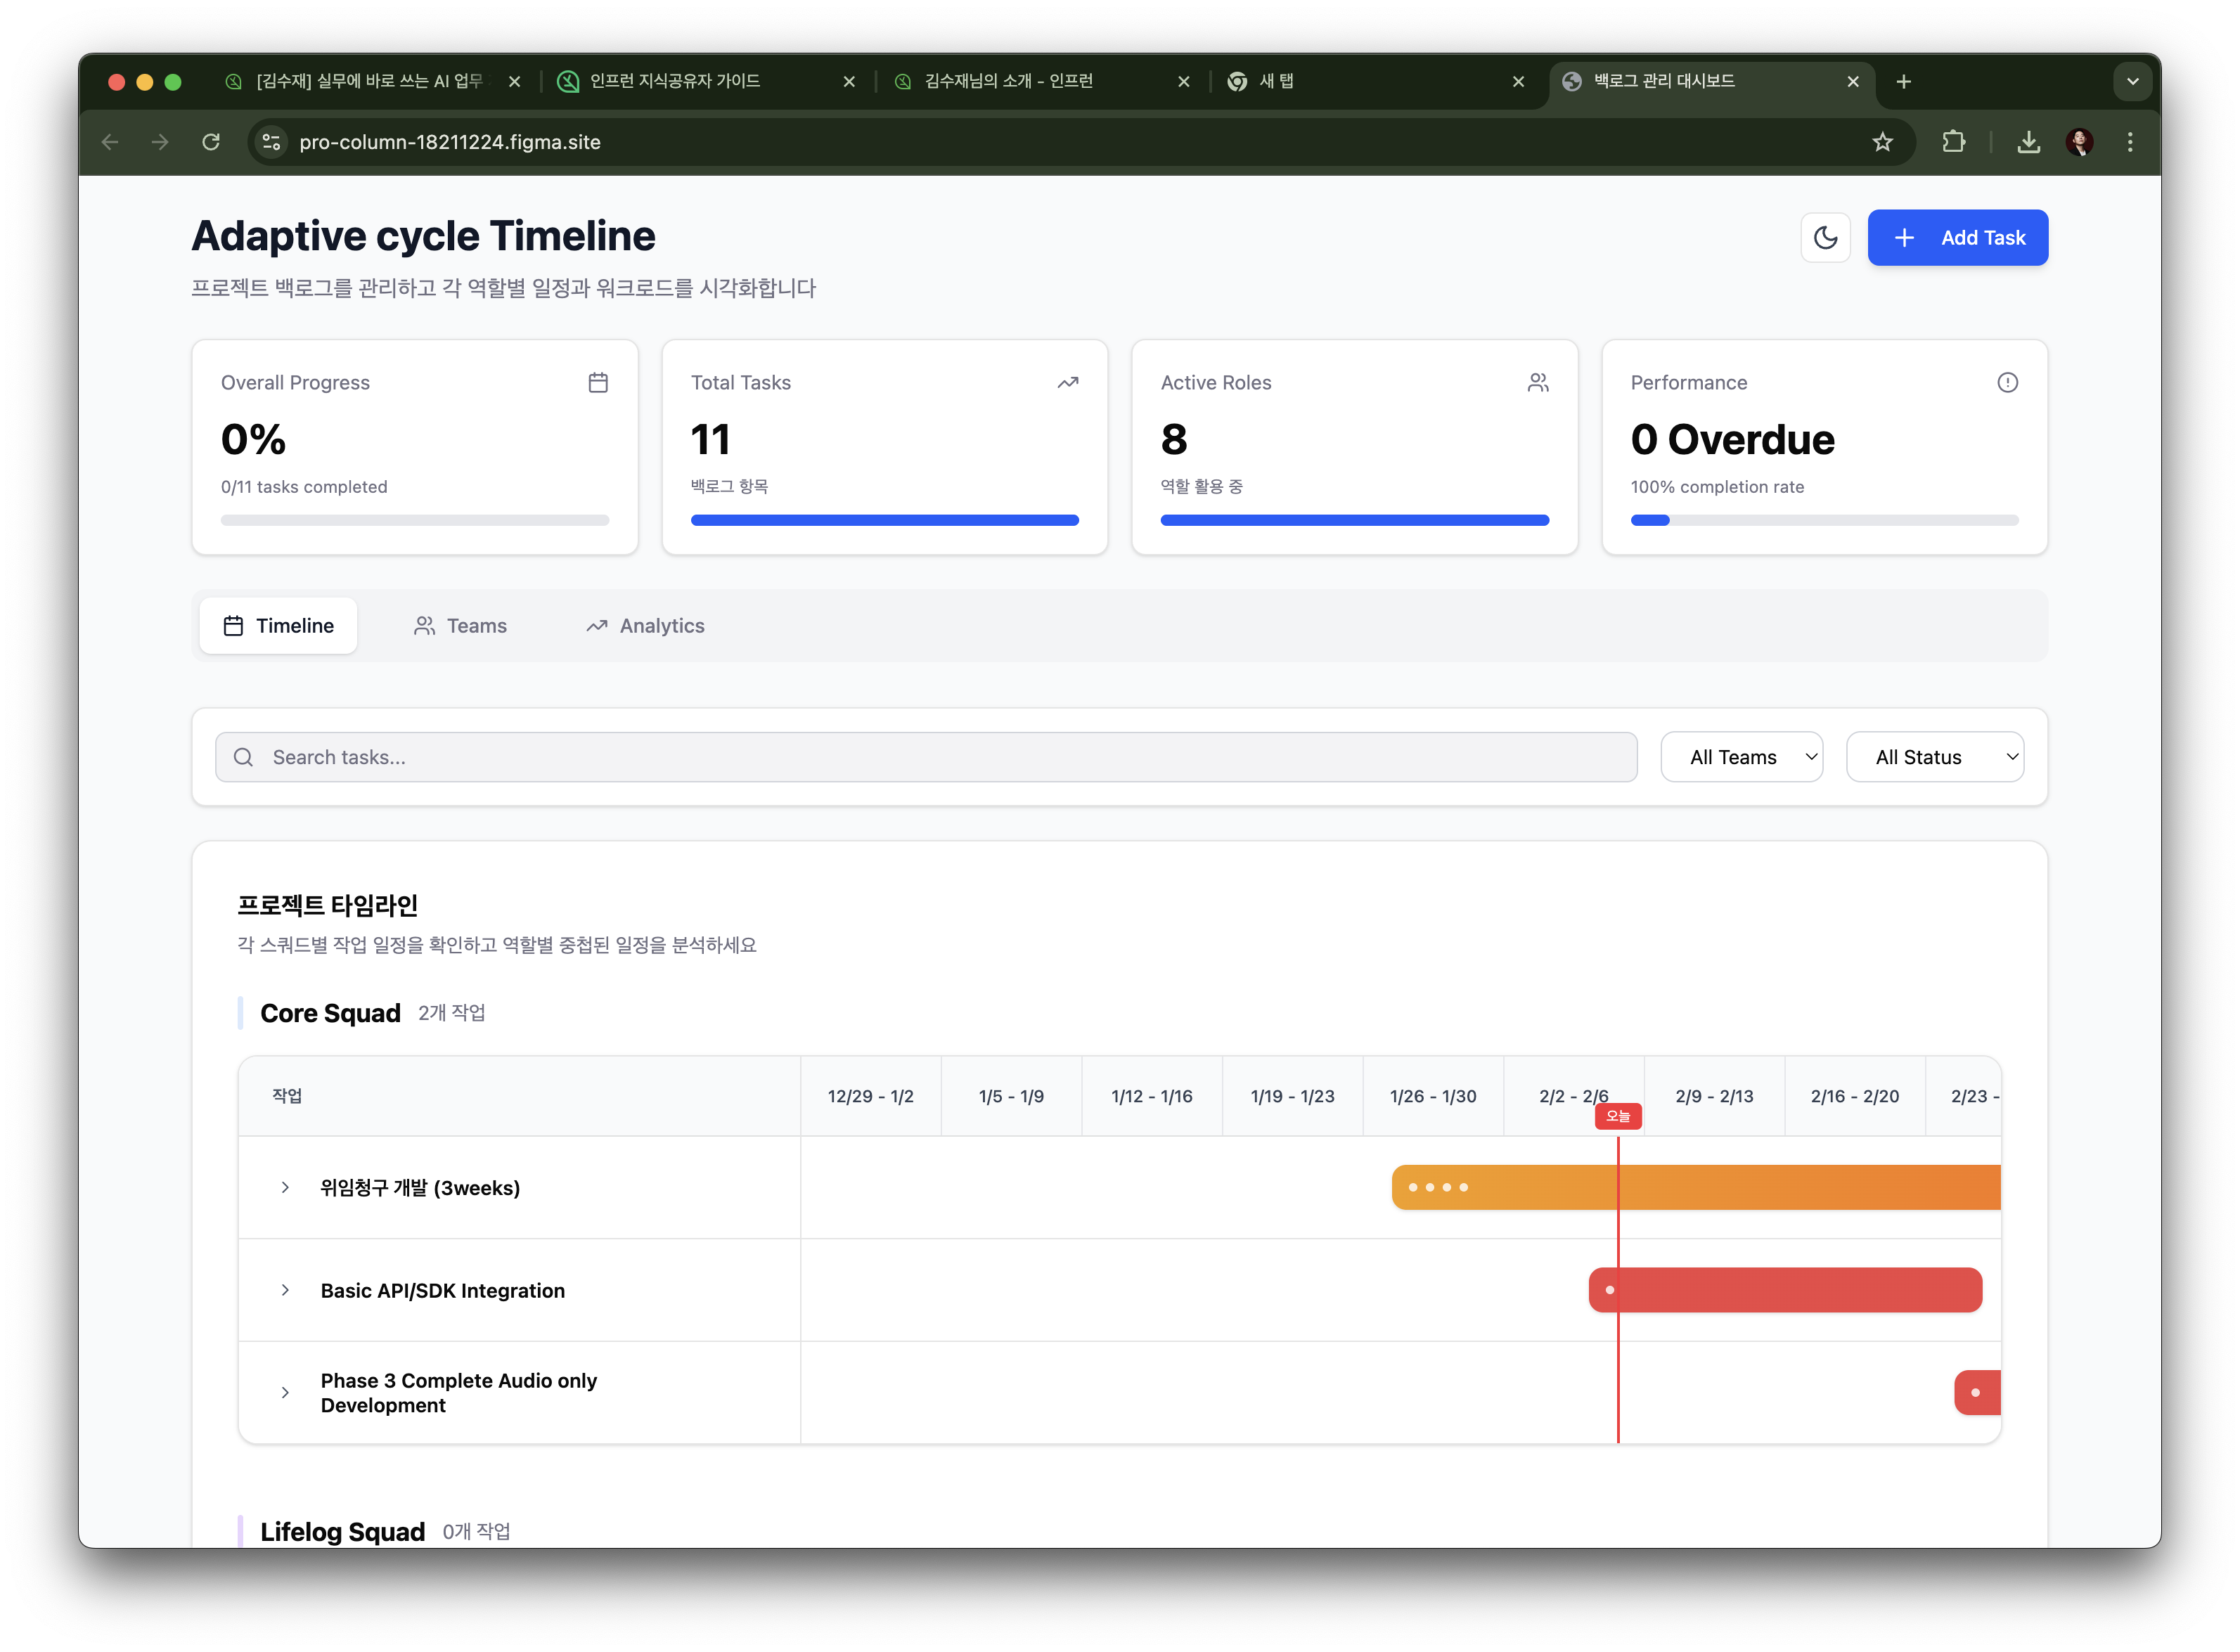The image size is (2240, 1652).
Task: Open browser extensions puzzle icon
Action: [1953, 142]
